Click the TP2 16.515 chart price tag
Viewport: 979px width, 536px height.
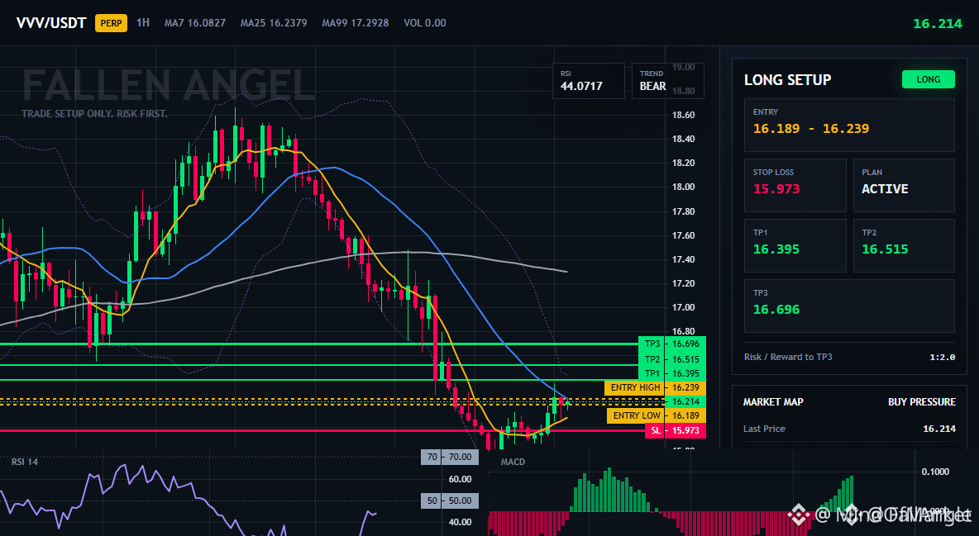[671, 359]
